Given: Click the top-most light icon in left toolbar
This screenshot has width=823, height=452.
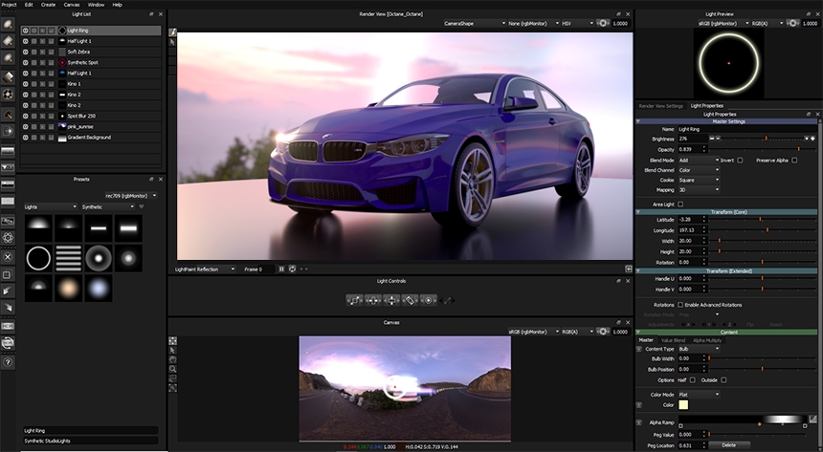Looking at the screenshot, I should [x=8, y=24].
